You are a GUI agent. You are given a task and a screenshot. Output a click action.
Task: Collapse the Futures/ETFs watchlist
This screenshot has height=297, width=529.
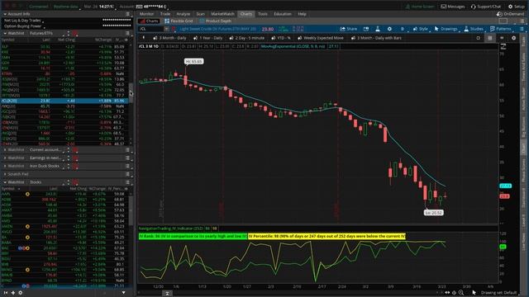[x=5, y=33]
